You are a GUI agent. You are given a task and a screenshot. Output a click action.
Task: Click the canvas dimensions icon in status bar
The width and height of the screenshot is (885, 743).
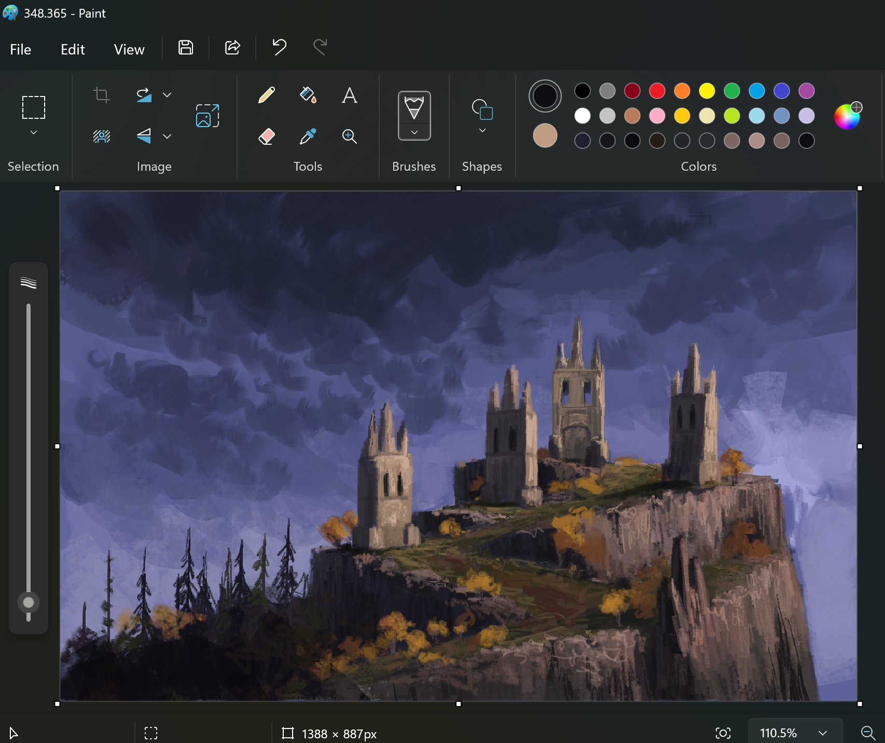coord(287,733)
